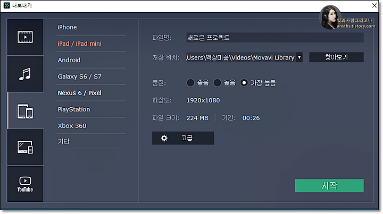Set quality to 높음 radio option
Image resolution: width=383 pixels, height=214 pixels.
(x=218, y=83)
